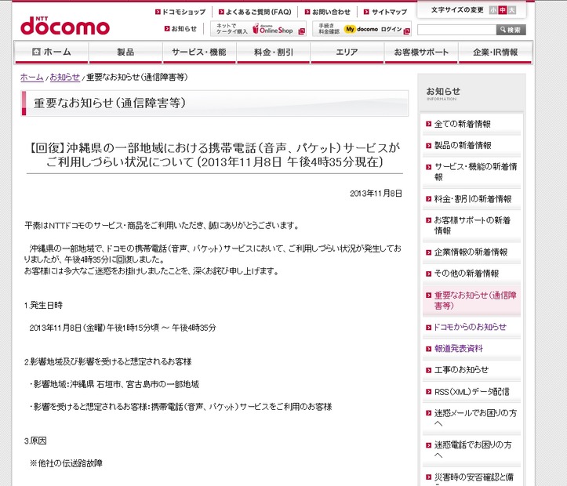Open the 料金・割引 navigation tab
Screen dimensions: 567x486
tap(274, 52)
